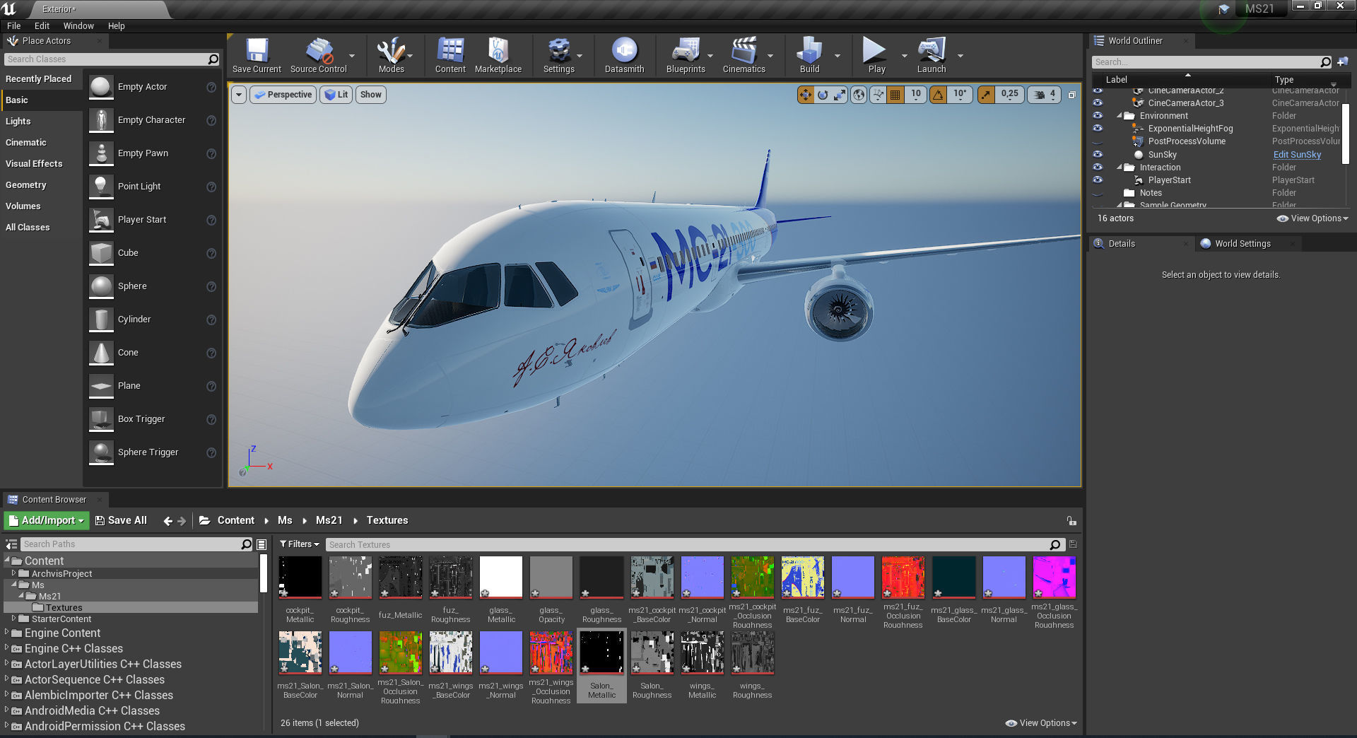Screen dimensions: 1357x738
Task: Toggle grid snapping in viewport
Action: pyautogui.click(x=895, y=95)
